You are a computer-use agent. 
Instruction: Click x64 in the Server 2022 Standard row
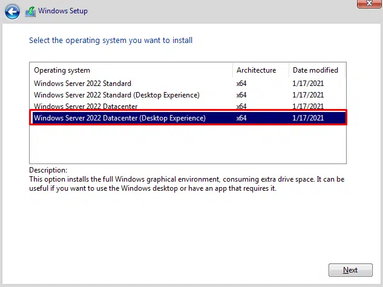click(241, 84)
